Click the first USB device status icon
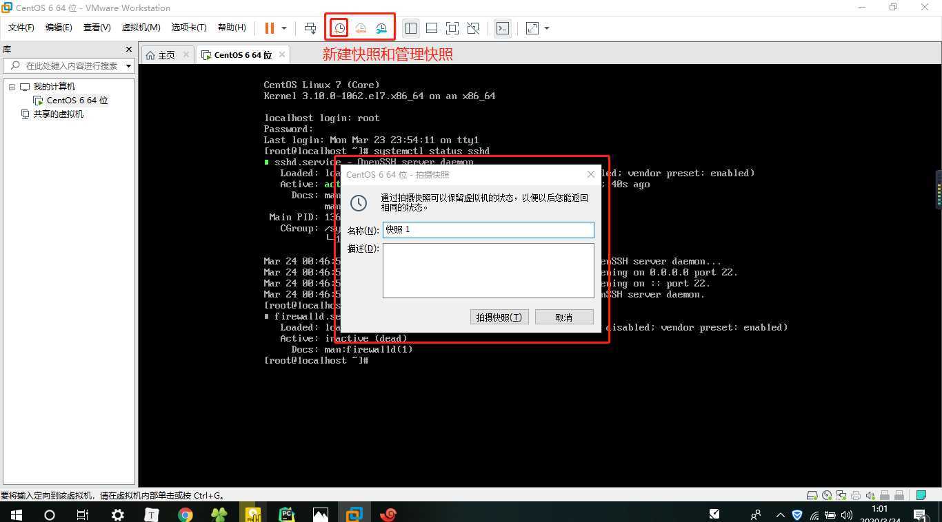Image resolution: width=942 pixels, height=522 pixels. pyautogui.click(x=885, y=495)
